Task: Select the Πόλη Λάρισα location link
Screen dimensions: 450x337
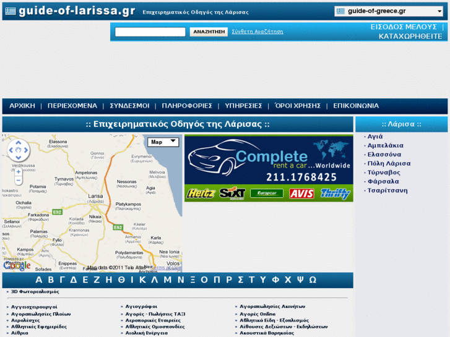Action: click(389, 163)
